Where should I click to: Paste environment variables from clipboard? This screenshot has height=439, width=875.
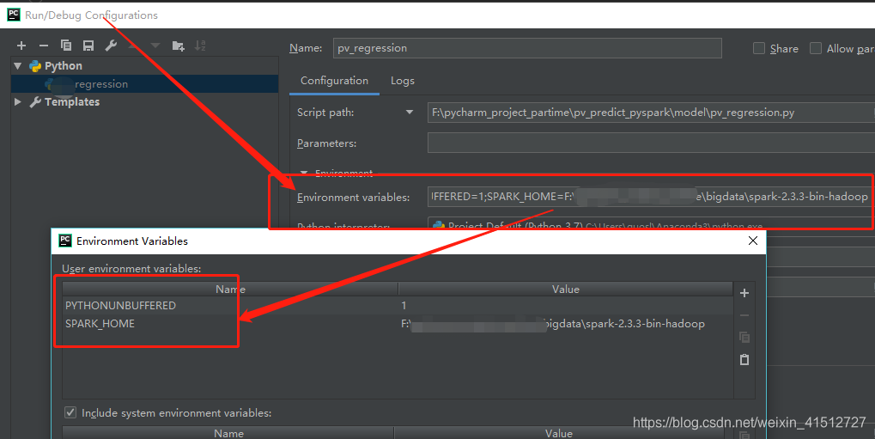pyautogui.click(x=744, y=360)
